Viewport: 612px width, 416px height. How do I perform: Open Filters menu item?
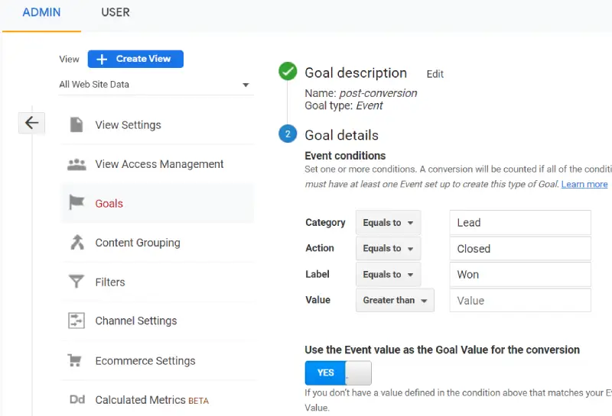158,282
